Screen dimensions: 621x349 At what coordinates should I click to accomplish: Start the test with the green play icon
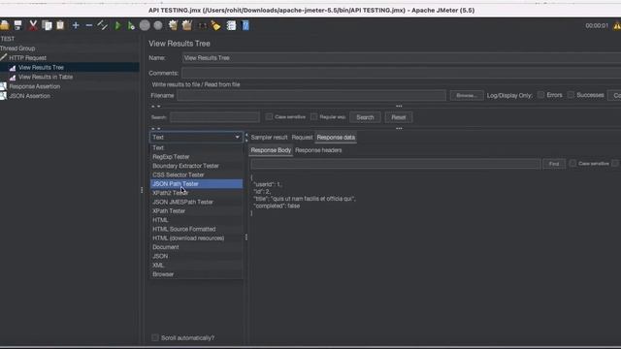[x=117, y=26]
